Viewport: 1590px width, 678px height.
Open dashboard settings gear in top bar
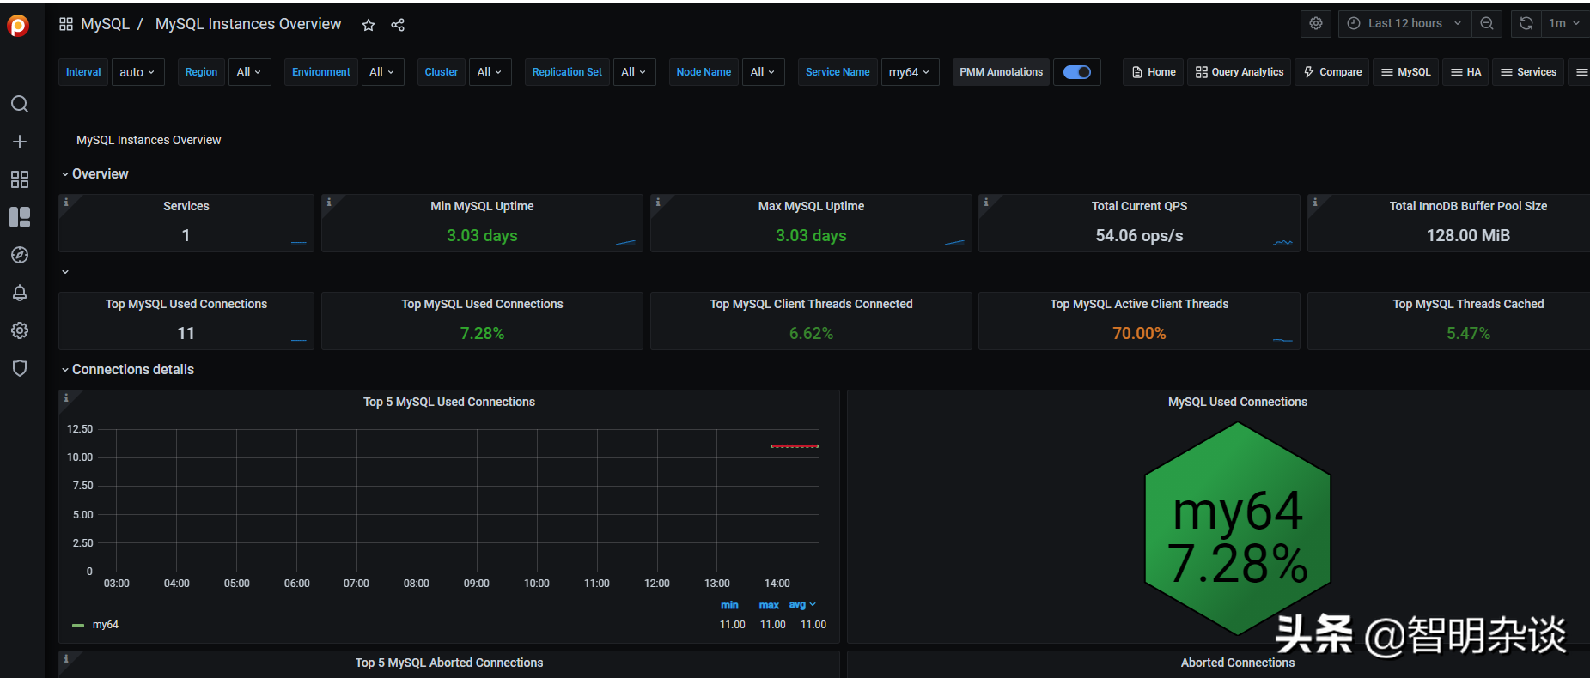coord(1316,23)
